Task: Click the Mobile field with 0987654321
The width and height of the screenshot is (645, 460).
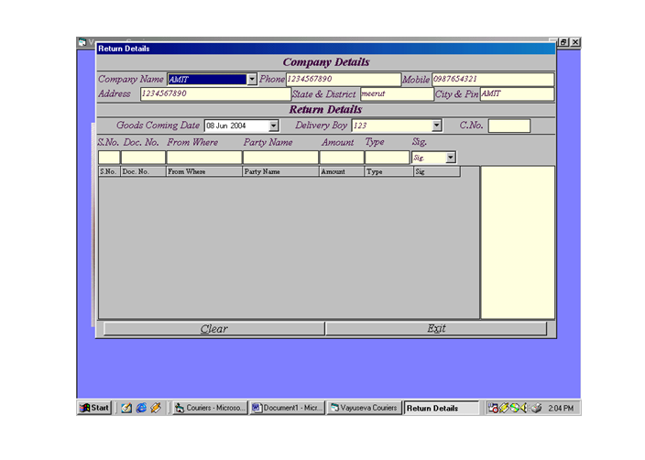Action: [x=493, y=79]
